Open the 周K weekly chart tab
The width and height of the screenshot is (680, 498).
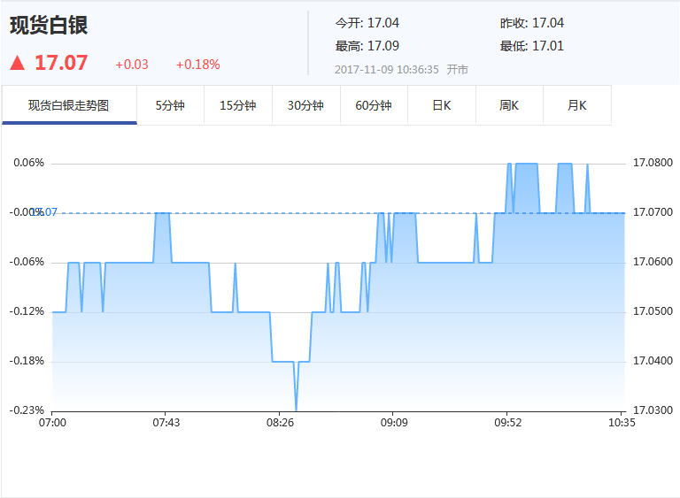tap(509, 105)
